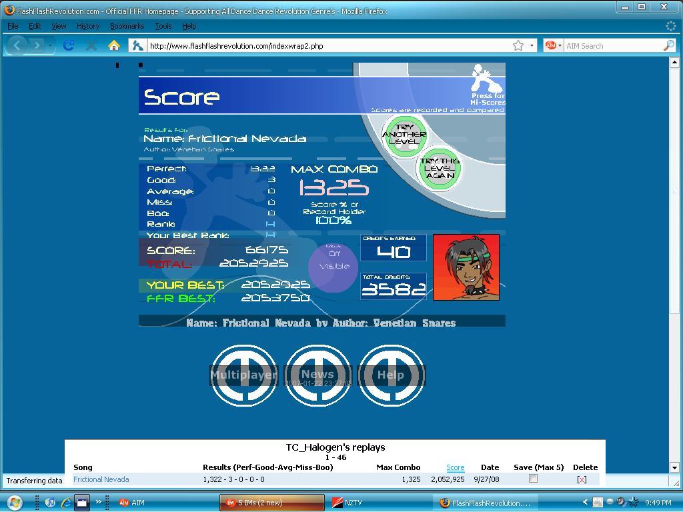Screen dimensions: 683x512
Task: Open the Bookmarks menu
Action: pyautogui.click(x=127, y=26)
